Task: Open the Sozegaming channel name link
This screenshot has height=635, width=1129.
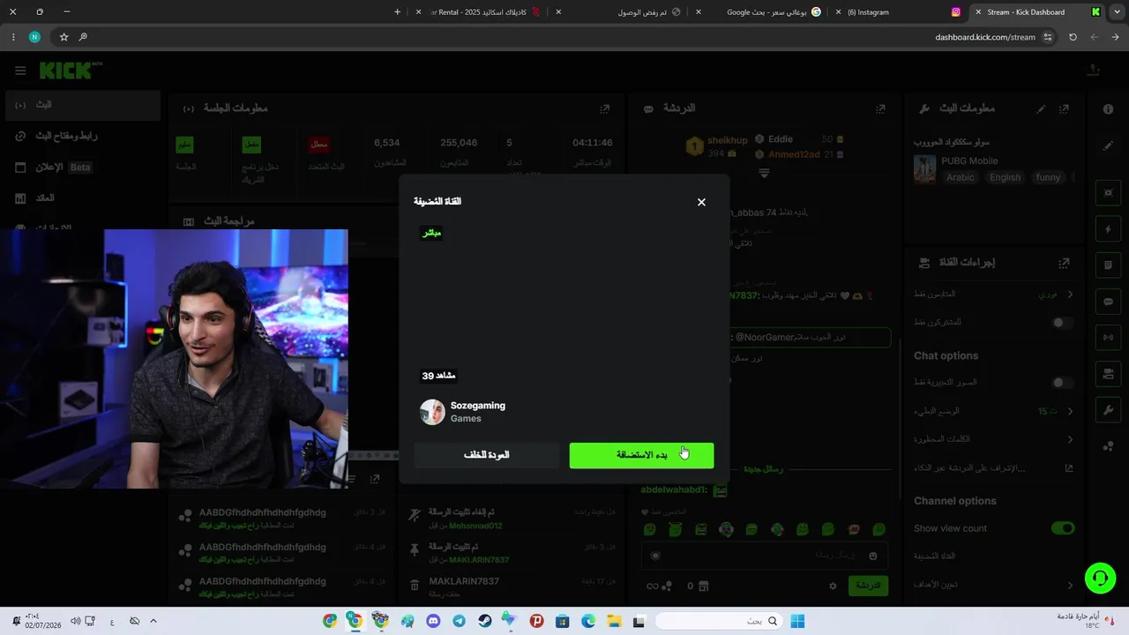Action: point(478,406)
